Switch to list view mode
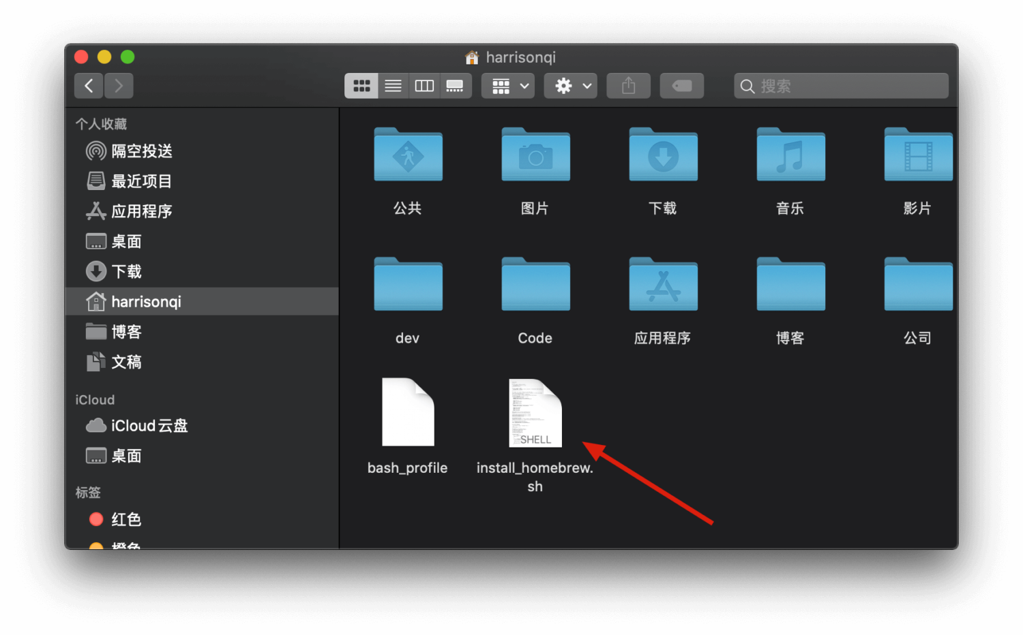 pos(393,86)
